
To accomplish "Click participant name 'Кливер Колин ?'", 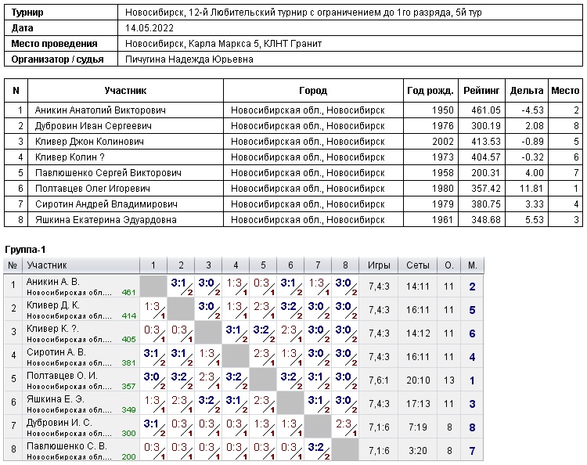I will (70, 157).
